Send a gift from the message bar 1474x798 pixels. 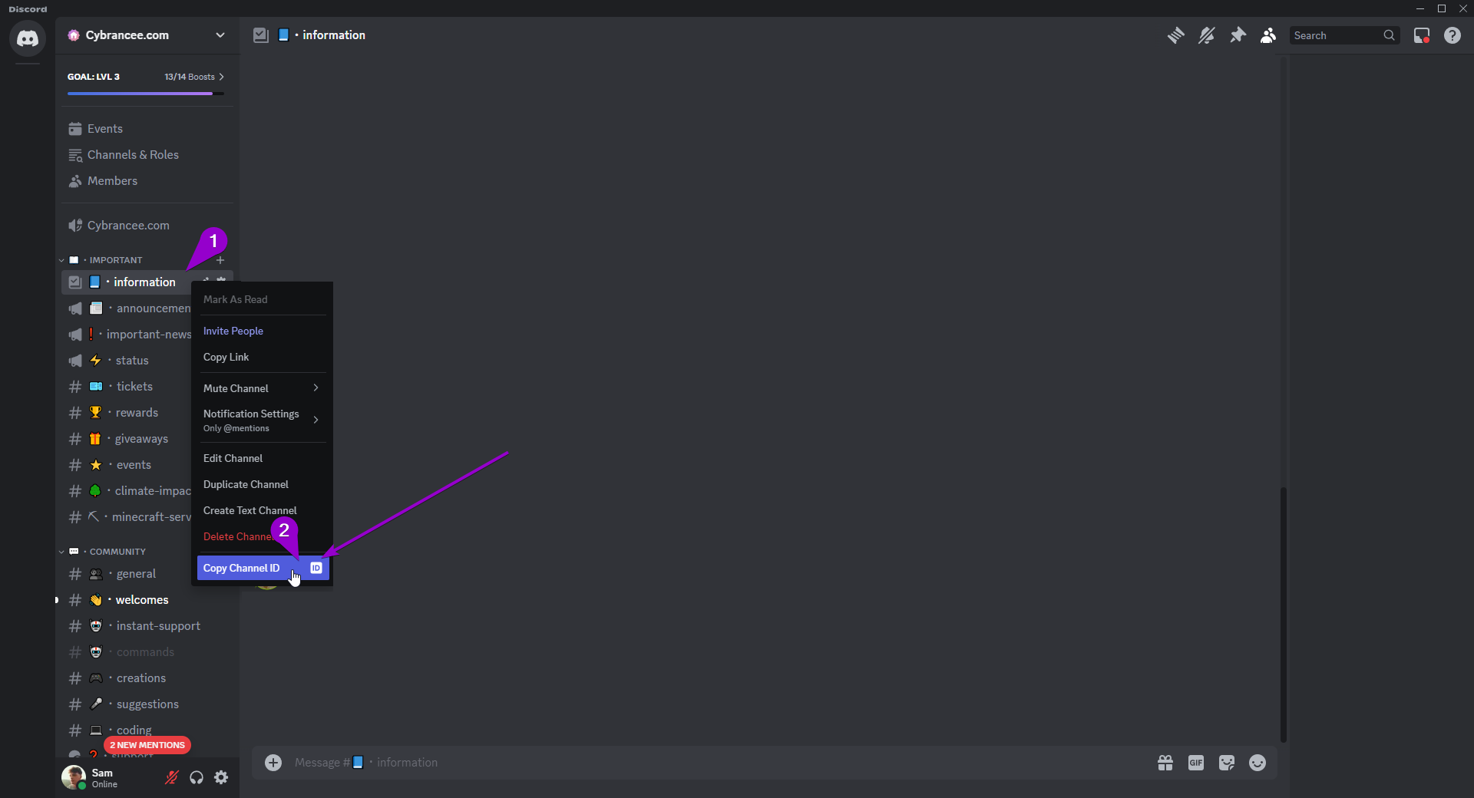[x=1165, y=762]
